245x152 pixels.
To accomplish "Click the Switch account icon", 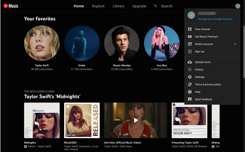I will point(190,44).
